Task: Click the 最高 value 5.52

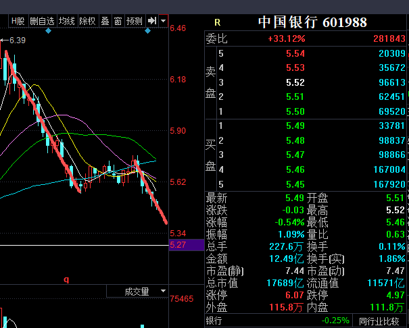Action: (395, 210)
